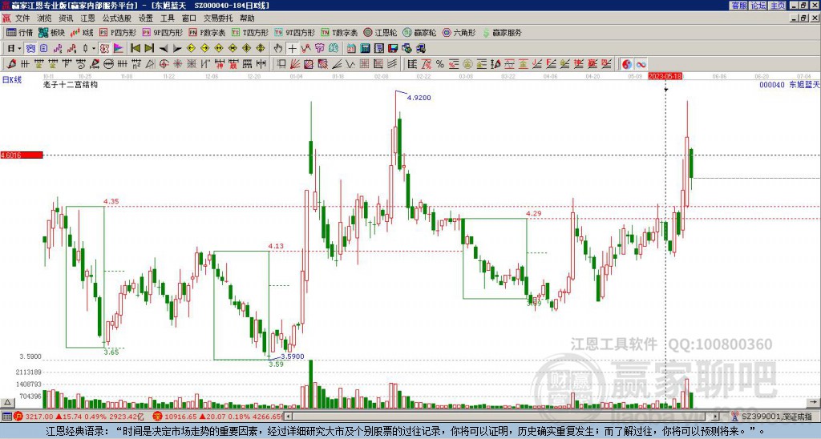Click the 论坛 button in title bar
The image size is (821, 439).
(x=758, y=6)
